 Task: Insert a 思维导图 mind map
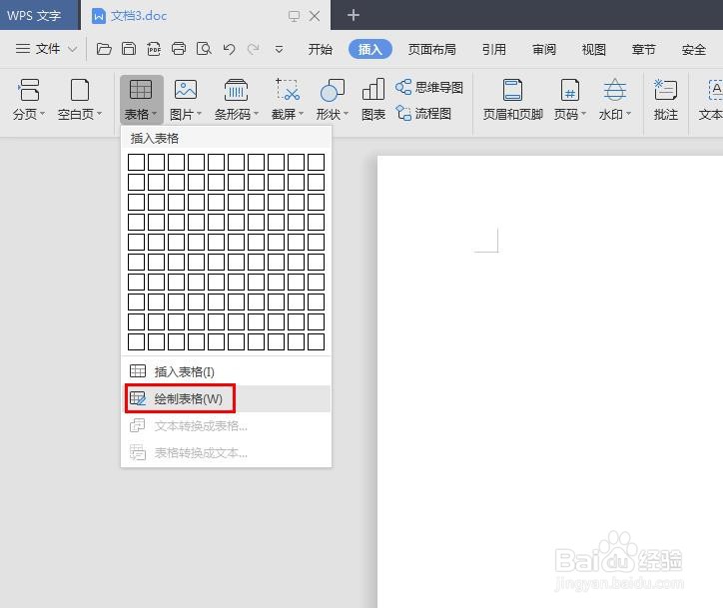coord(429,87)
